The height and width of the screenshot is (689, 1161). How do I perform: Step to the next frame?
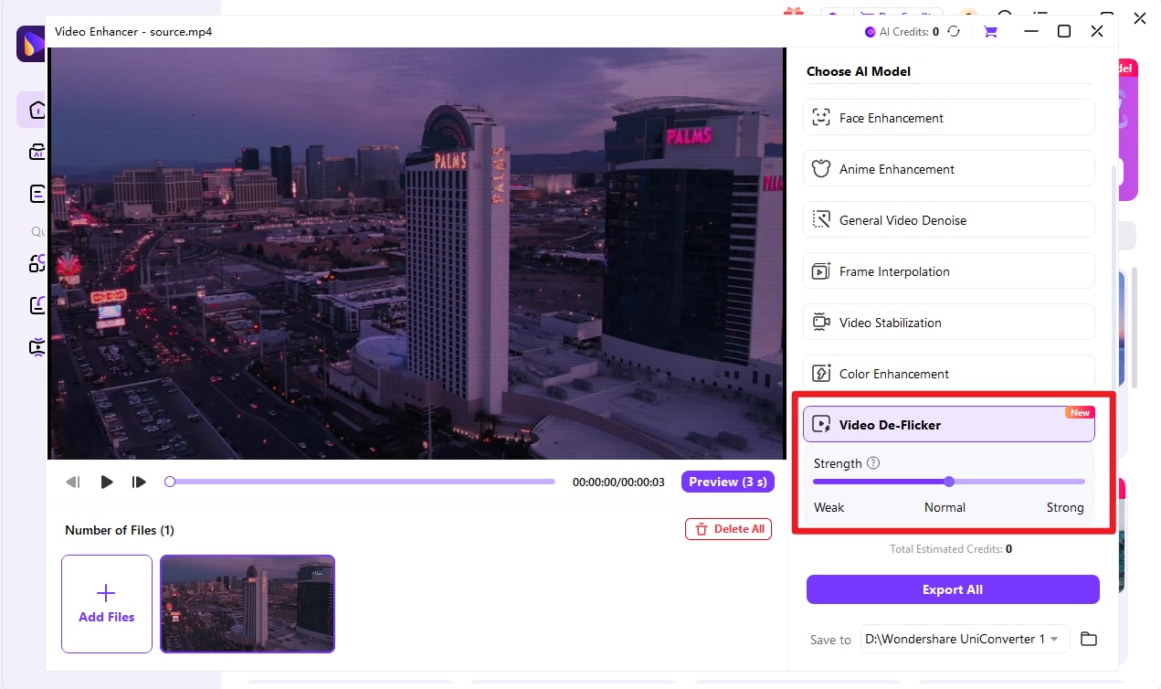pos(139,482)
